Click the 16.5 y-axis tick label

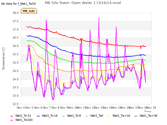pos(16,37)
